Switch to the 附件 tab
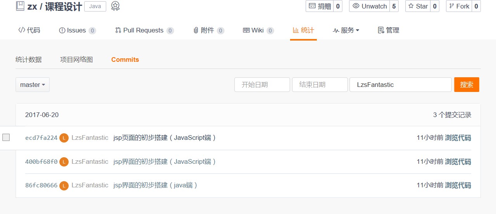 click(209, 30)
